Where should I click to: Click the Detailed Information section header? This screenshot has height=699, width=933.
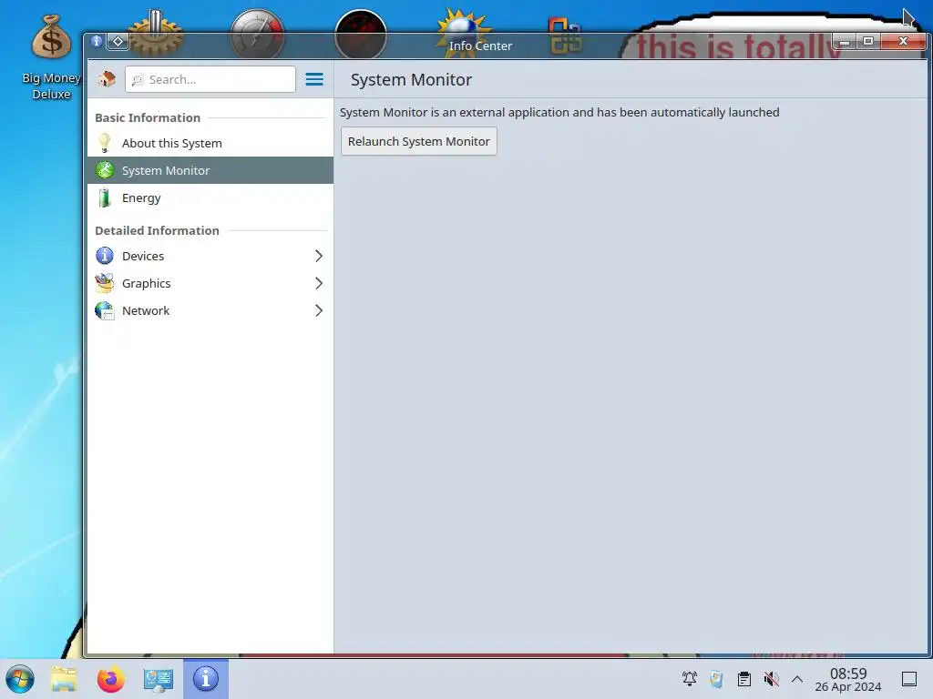(157, 230)
